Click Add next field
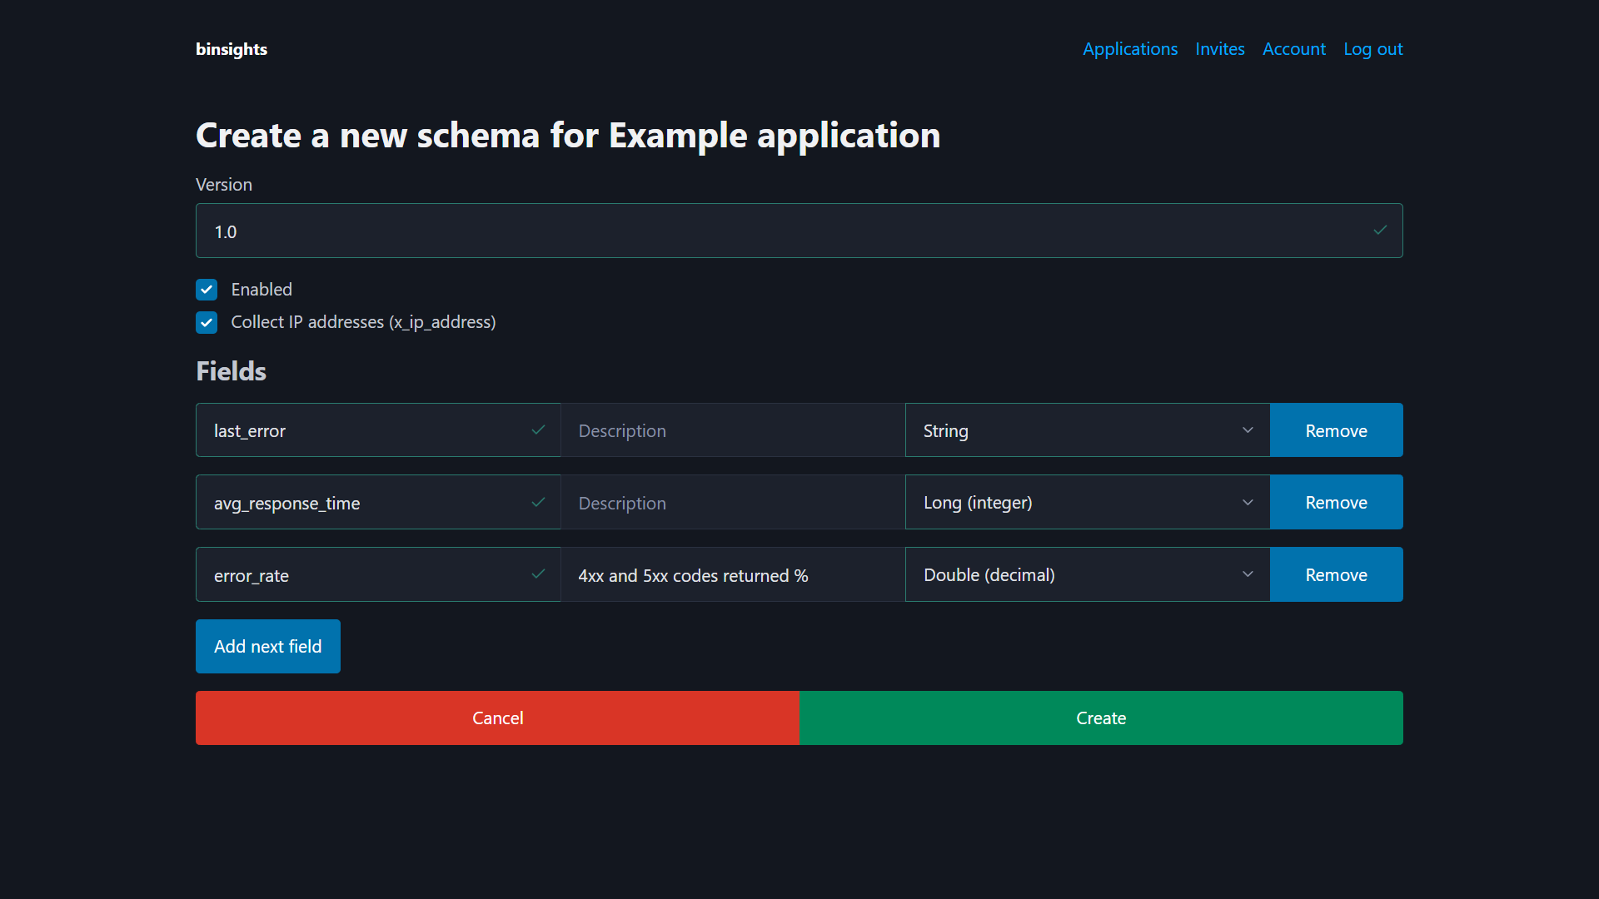 click(x=267, y=646)
